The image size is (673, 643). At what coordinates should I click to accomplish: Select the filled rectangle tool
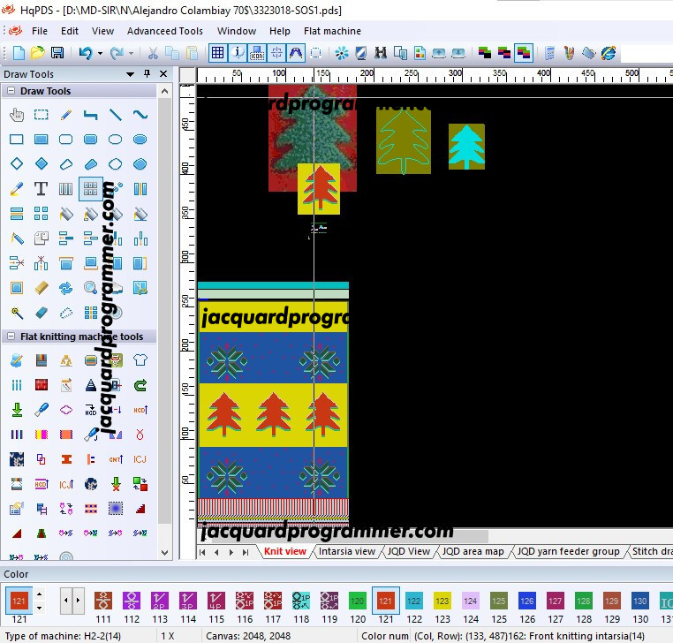point(42,139)
